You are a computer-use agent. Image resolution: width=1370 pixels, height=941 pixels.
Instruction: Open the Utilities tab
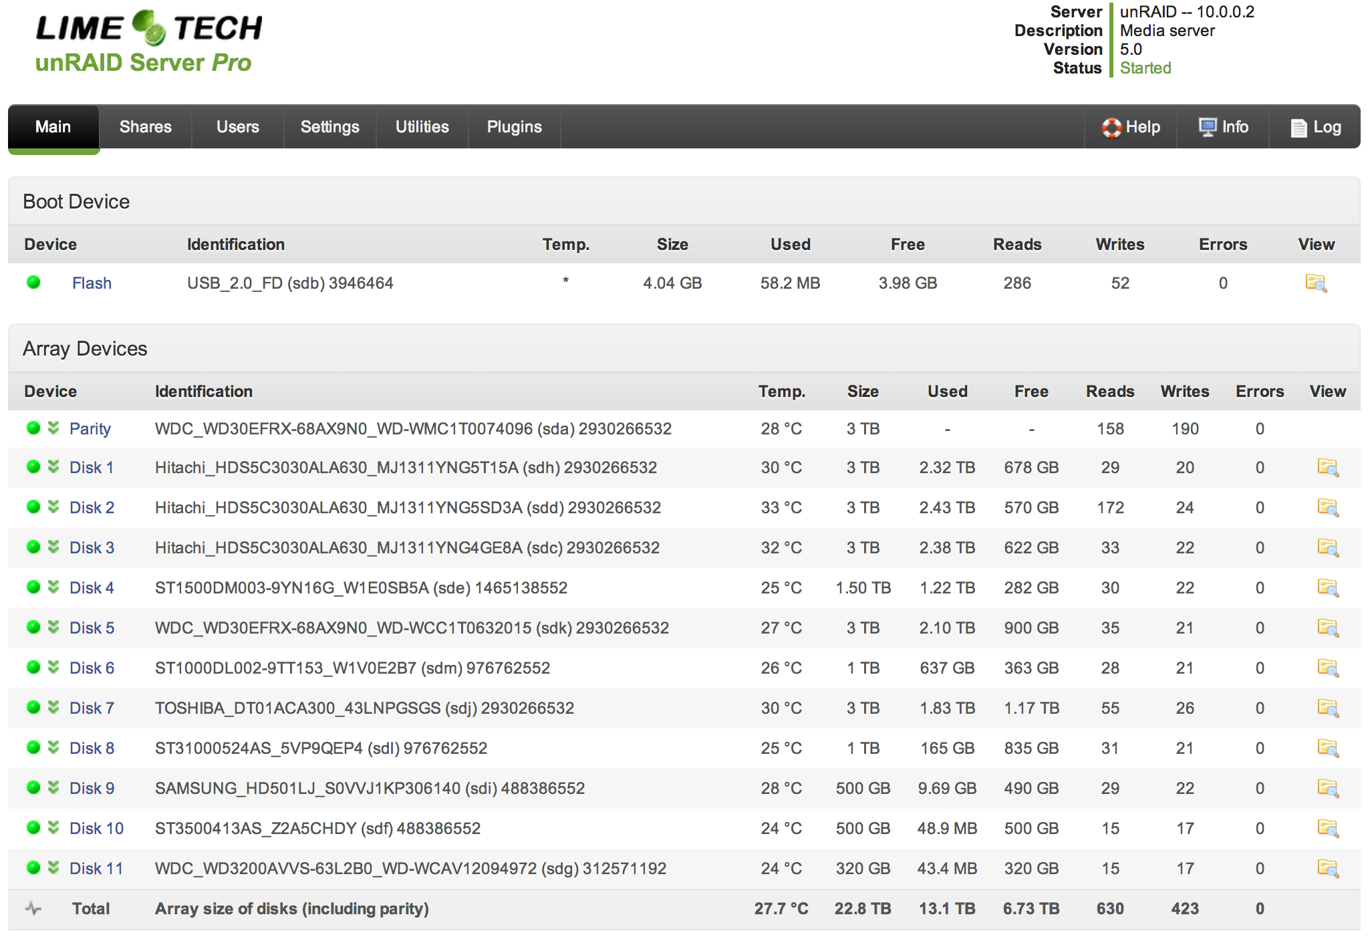click(x=422, y=127)
